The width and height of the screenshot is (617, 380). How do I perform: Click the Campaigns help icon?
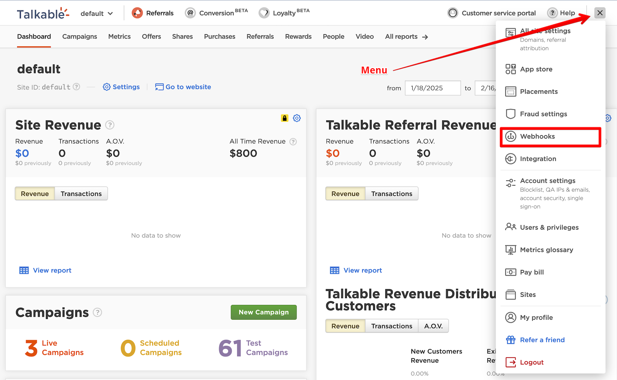[x=98, y=312]
